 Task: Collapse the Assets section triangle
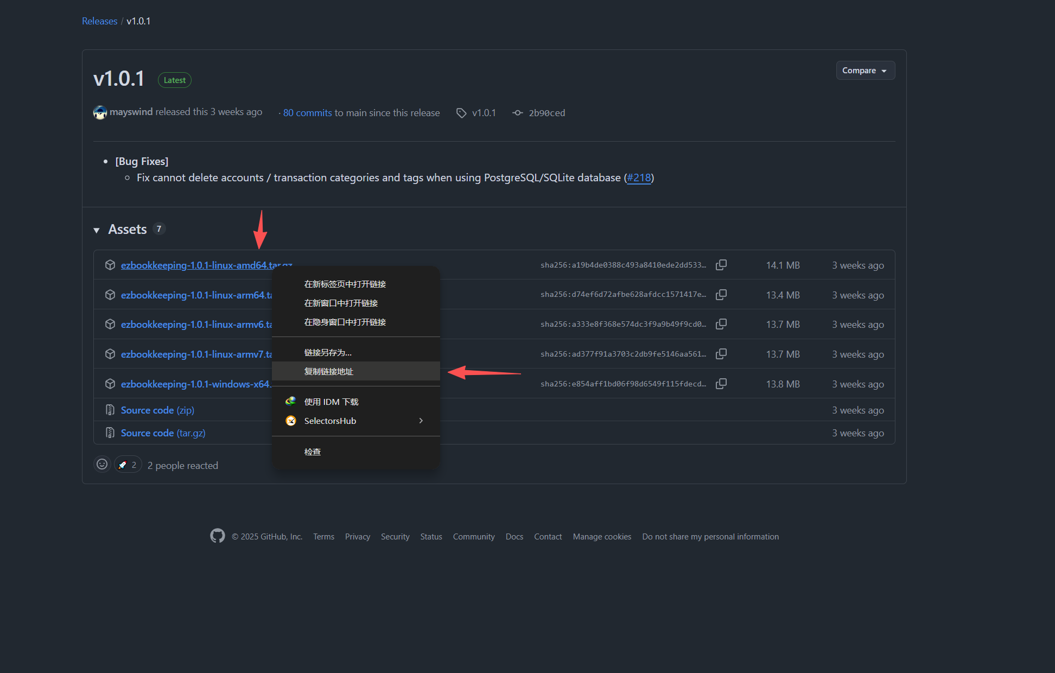click(97, 230)
